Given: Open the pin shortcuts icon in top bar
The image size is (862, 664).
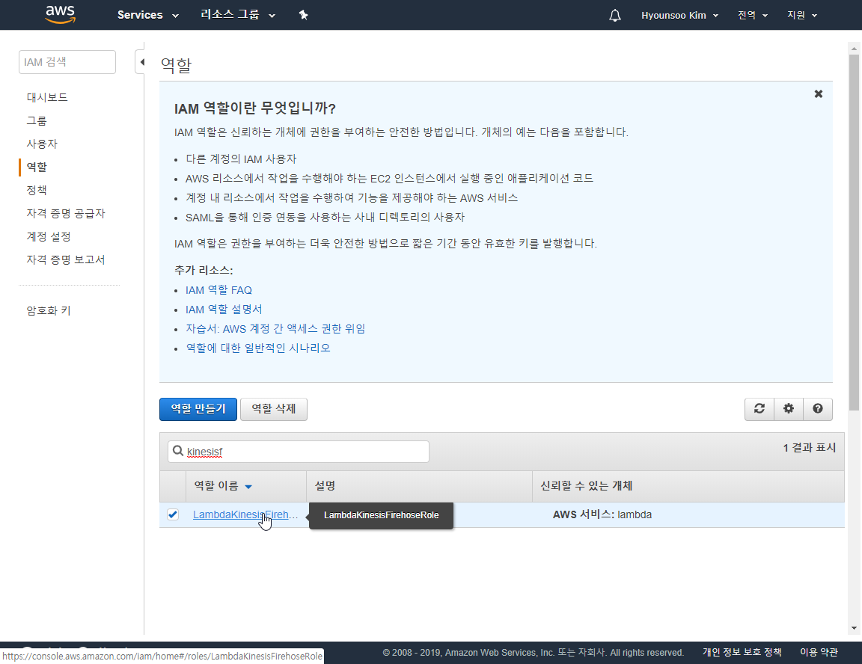Looking at the screenshot, I should [304, 15].
